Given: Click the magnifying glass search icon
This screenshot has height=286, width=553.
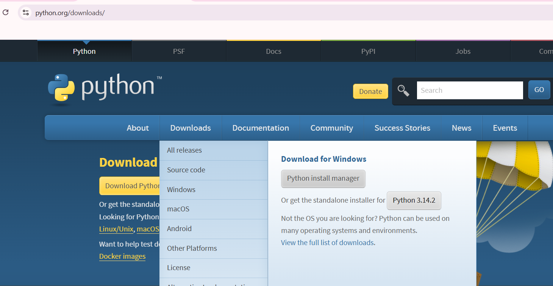Looking at the screenshot, I should (x=403, y=91).
